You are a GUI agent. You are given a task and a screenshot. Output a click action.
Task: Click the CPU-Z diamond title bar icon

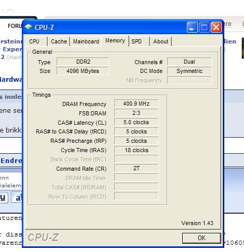(29, 27)
